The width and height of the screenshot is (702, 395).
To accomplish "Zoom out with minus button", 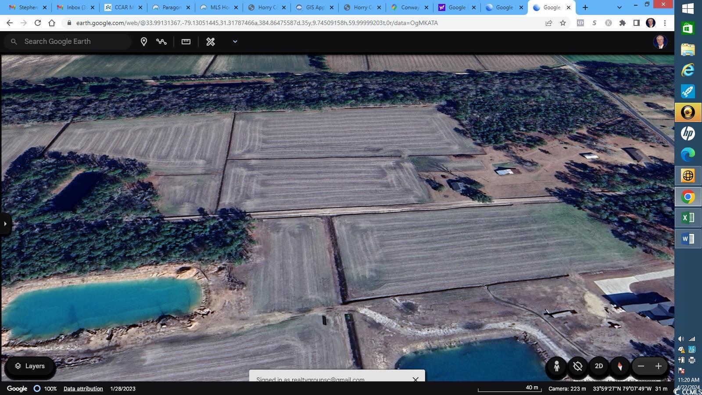I will point(641,366).
